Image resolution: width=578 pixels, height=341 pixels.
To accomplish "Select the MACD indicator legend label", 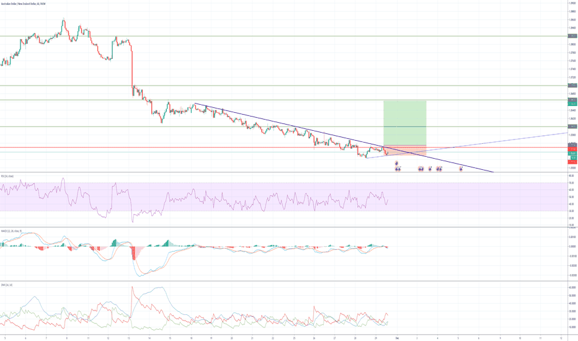I will coord(11,231).
